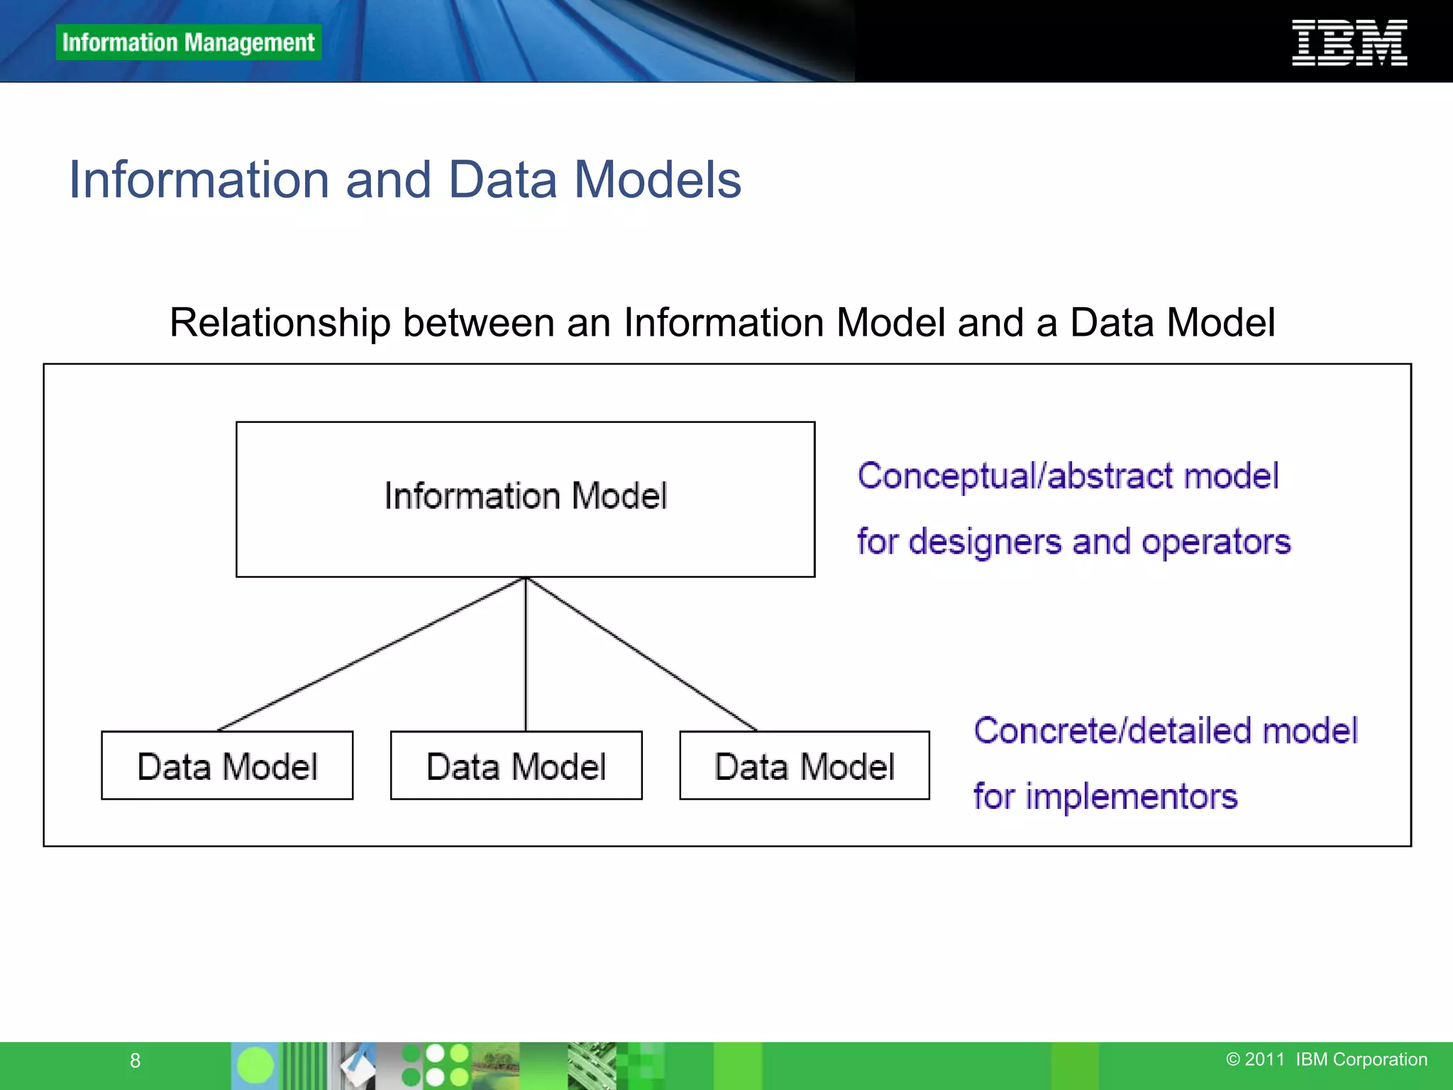1453x1090 pixels.
Task: Select the right Data Model box
Action: coord(805,766)
